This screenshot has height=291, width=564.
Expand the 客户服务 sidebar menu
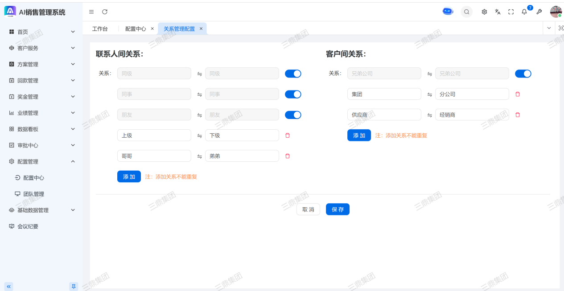pyautogui.click(x=42, y=48)
